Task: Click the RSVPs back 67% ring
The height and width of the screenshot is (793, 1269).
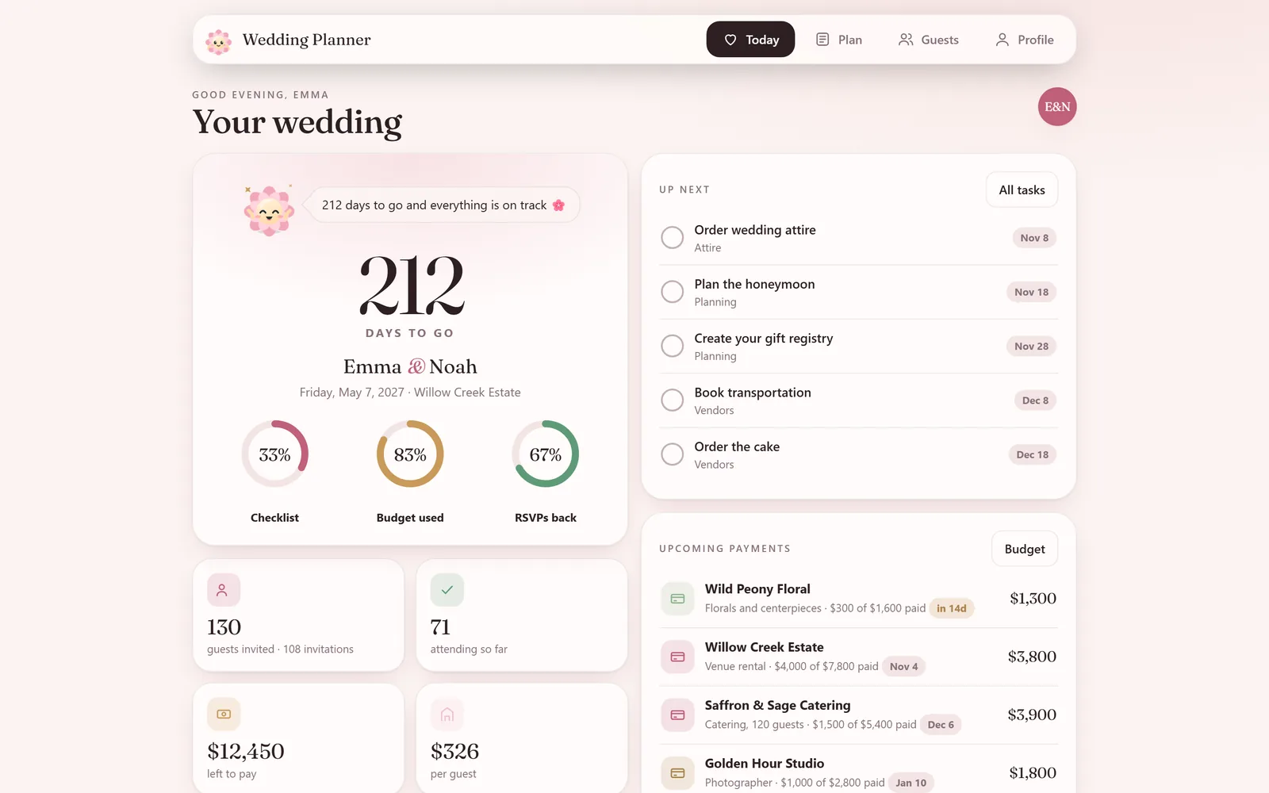Action: [546, 454]
